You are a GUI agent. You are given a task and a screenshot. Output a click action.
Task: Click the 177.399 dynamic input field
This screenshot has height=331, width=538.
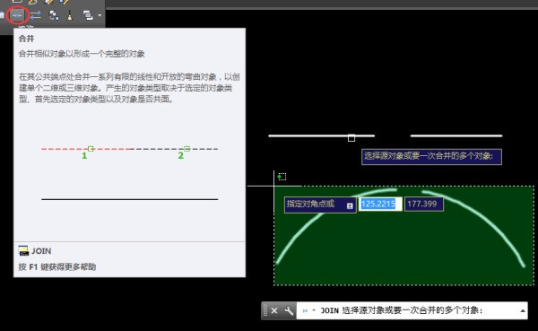click(x=424, y=204)
